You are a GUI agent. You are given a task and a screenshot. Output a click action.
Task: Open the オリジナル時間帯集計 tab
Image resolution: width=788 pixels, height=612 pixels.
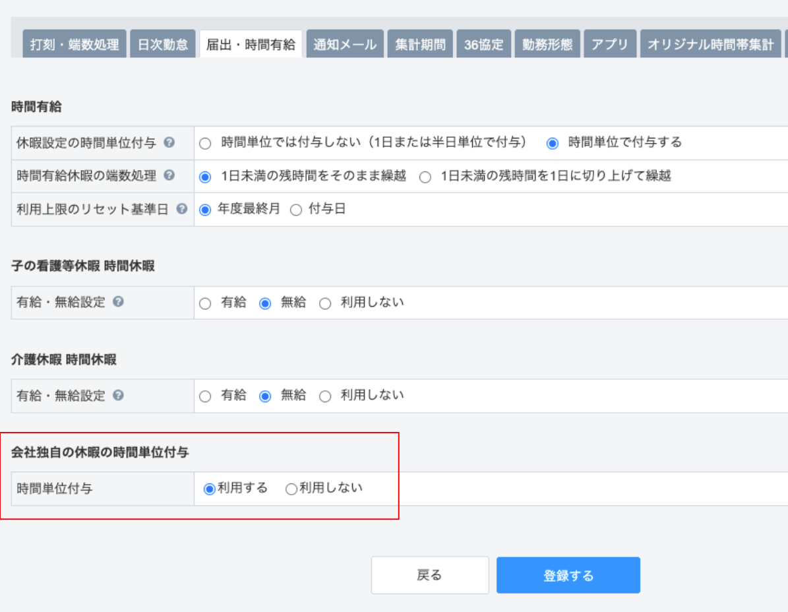coord(710,45)
